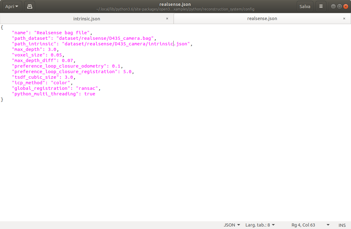
Task: Click the "tsdf_cubic_size": 3.0 line
Action: click(x=44, y=77)
